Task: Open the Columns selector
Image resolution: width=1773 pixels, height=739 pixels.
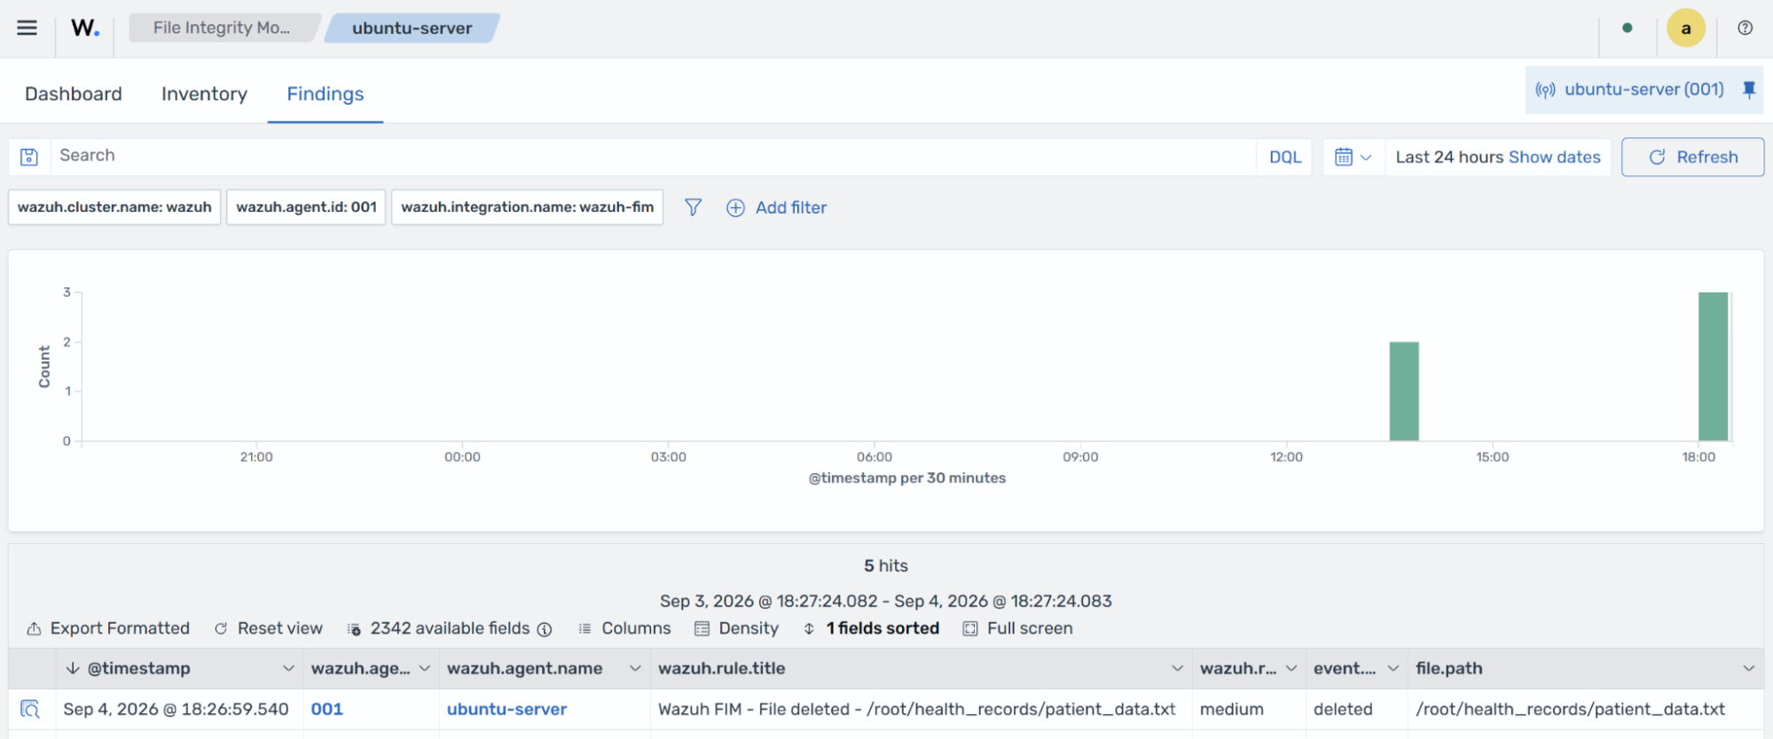Action: pyautogui.click(x=624, y=628)
